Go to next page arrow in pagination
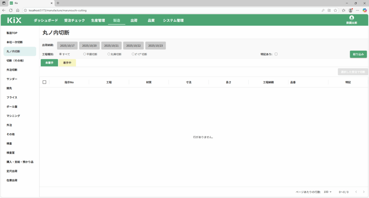Screen dimensions: 369x198 pyautogui.click(x=364, y=192)
